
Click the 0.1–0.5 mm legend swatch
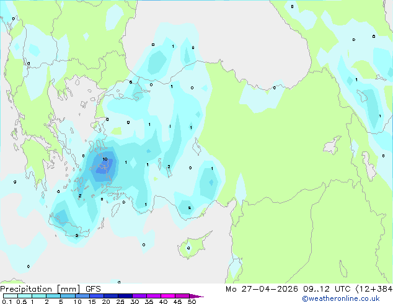click(11, 296)
